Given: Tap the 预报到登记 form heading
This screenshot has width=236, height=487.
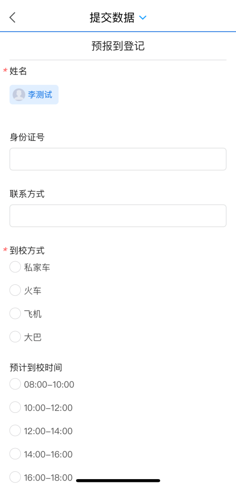Looking at the screenshot, I should 118,46.
